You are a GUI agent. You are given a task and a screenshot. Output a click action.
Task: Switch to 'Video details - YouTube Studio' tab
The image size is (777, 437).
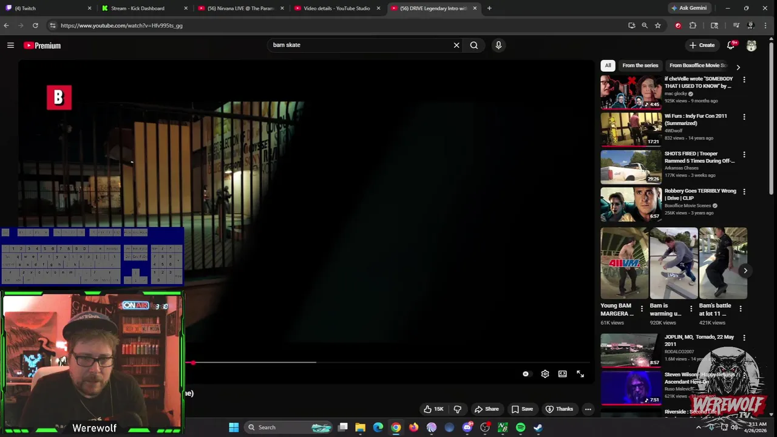click(336, 8)
